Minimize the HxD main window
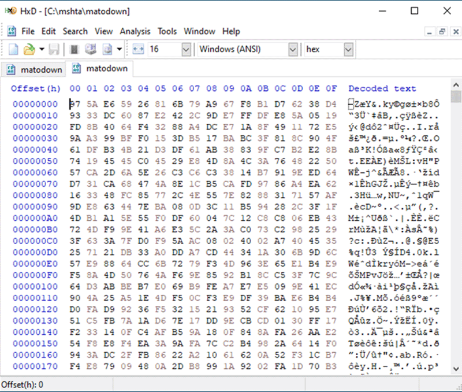The width and height of the screenshot is (462, 392). (x=382, y=11)
